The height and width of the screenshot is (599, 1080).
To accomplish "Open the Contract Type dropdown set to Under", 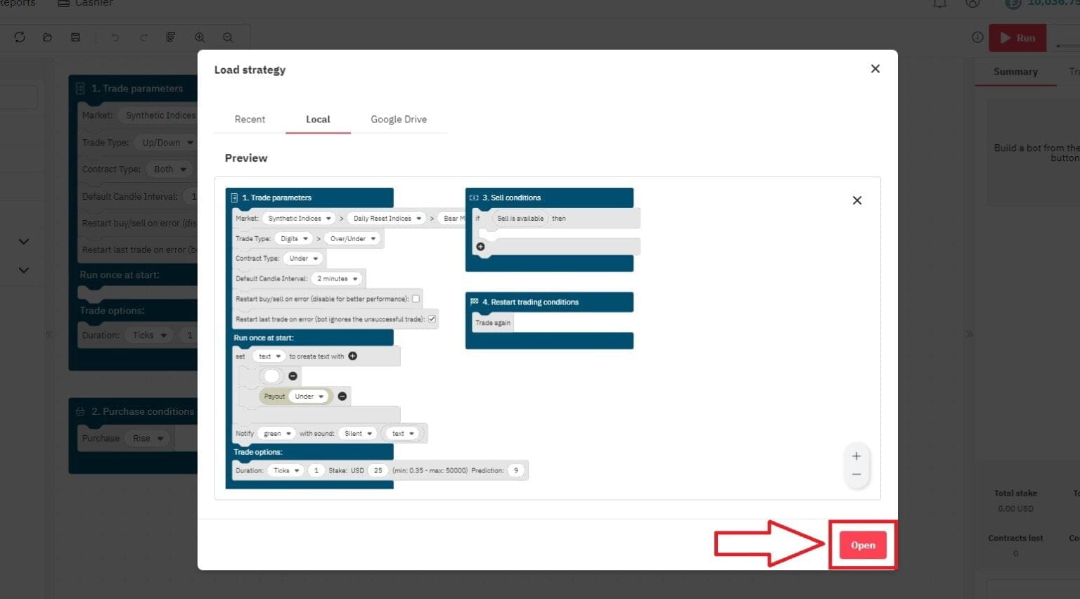I will point(303,258).
